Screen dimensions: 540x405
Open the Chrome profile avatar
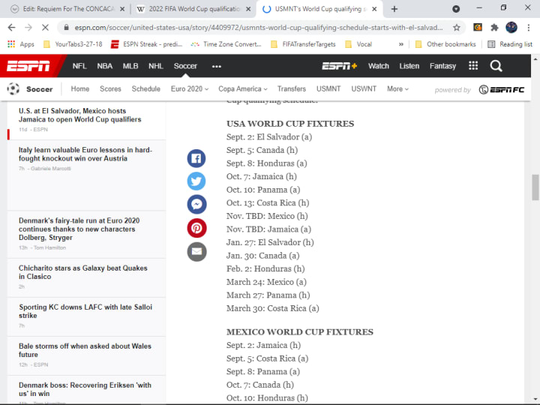(511, 28)
